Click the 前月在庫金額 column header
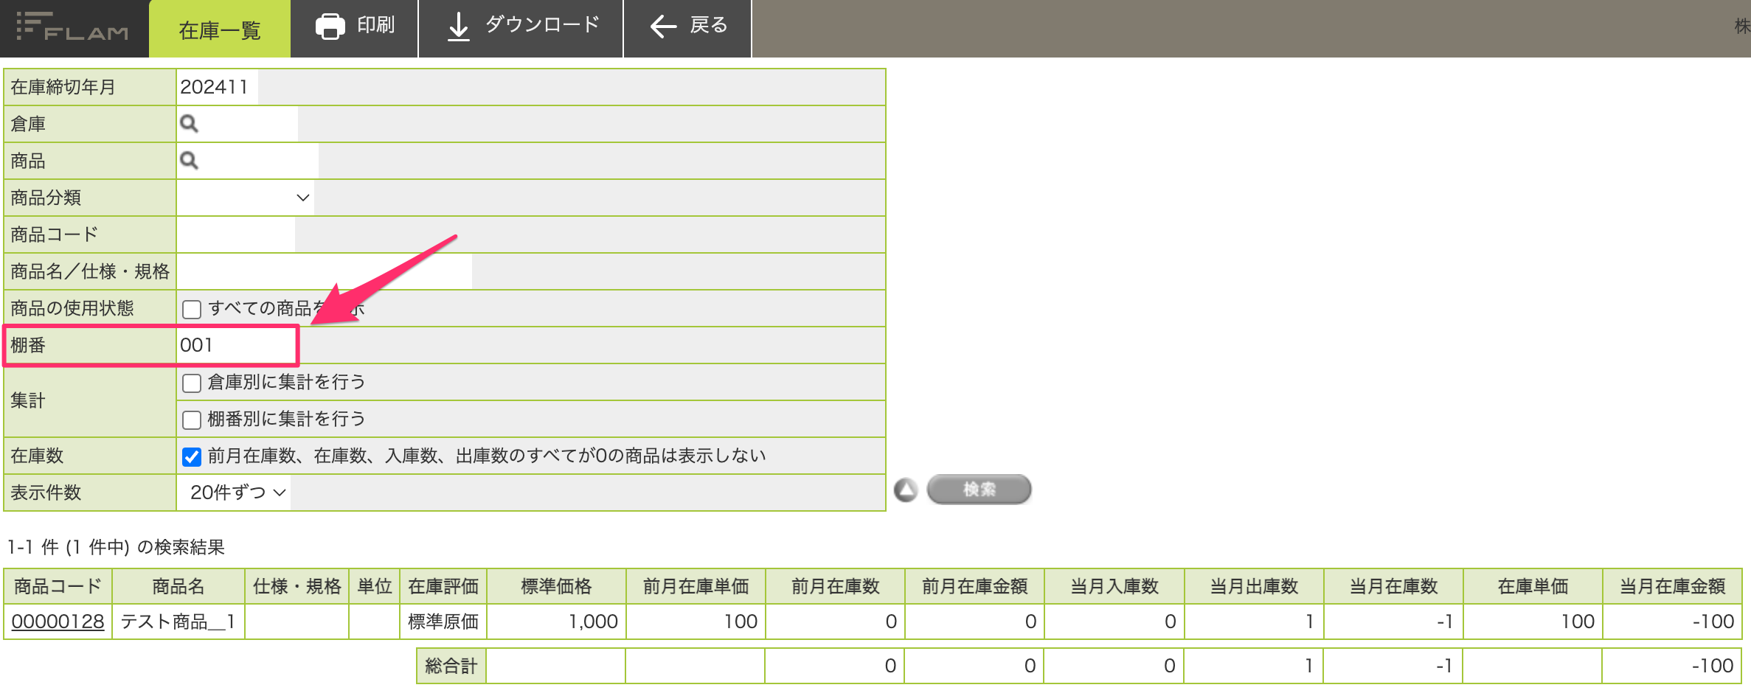The image size is (1751, 696). point(974,586)
